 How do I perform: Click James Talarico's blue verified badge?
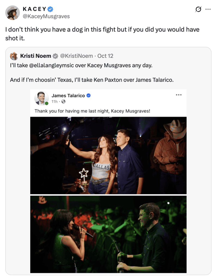(88, 96)
